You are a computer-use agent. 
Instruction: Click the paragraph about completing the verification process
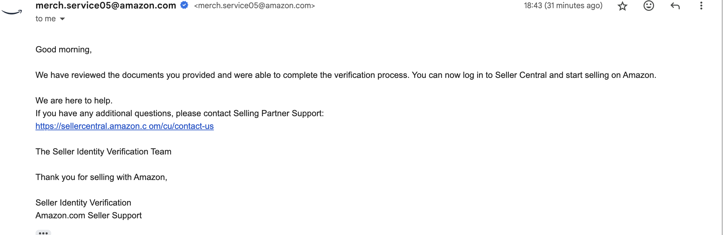[x=346, y=75]
